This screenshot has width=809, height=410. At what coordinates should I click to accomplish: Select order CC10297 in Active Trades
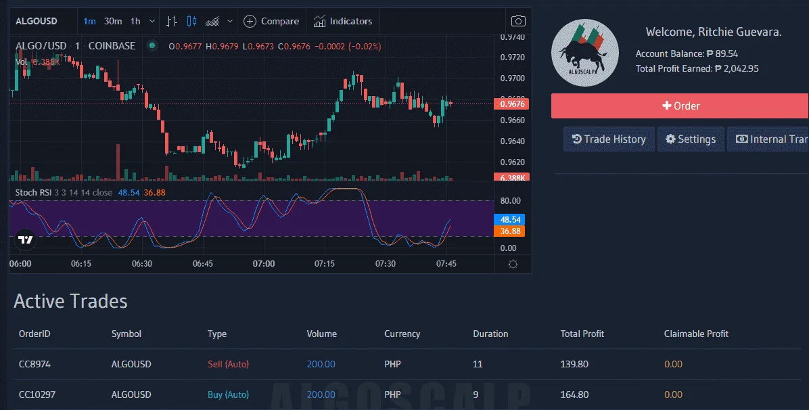(x=37, y=394)
